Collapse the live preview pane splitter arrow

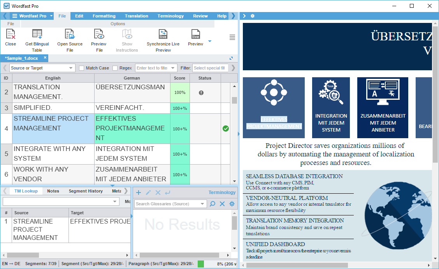tap(239, 134)
